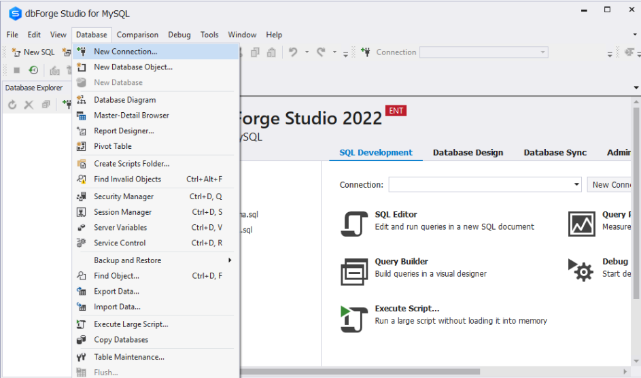Click the New Connection button on start page
This screenshot has height=378, width=641.
pyautogui.click(x=610, y=185)
